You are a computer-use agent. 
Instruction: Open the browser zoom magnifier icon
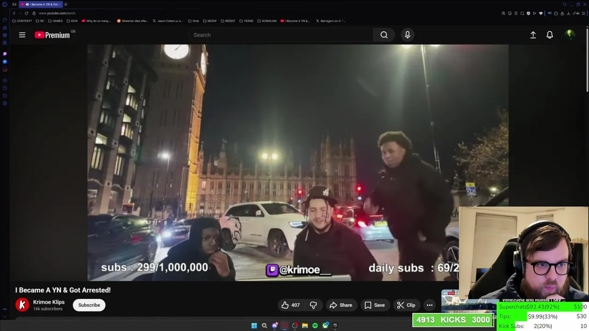(503, 13)
